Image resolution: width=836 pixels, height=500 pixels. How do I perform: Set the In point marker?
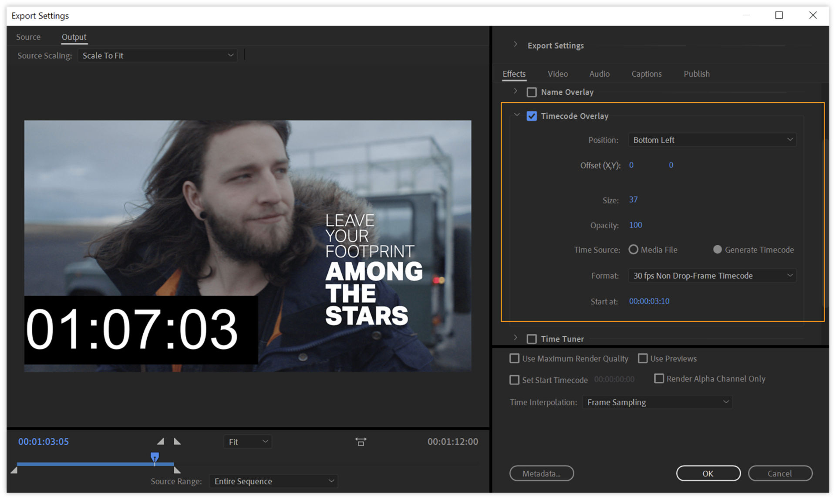(161, 441)
